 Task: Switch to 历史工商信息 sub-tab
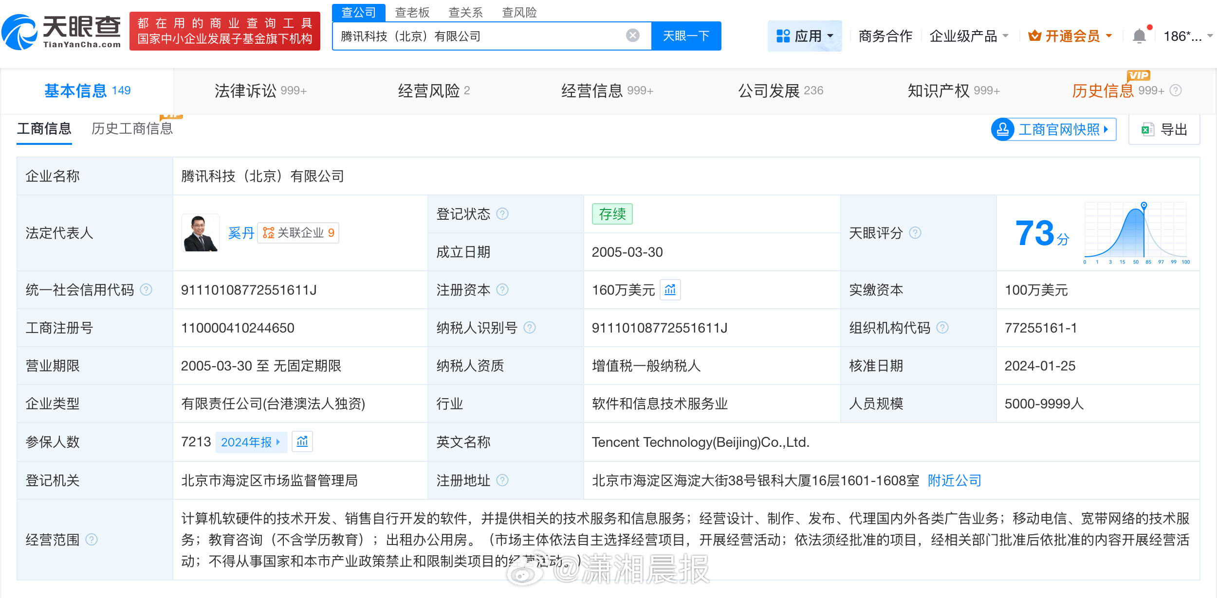pos(132,128)
